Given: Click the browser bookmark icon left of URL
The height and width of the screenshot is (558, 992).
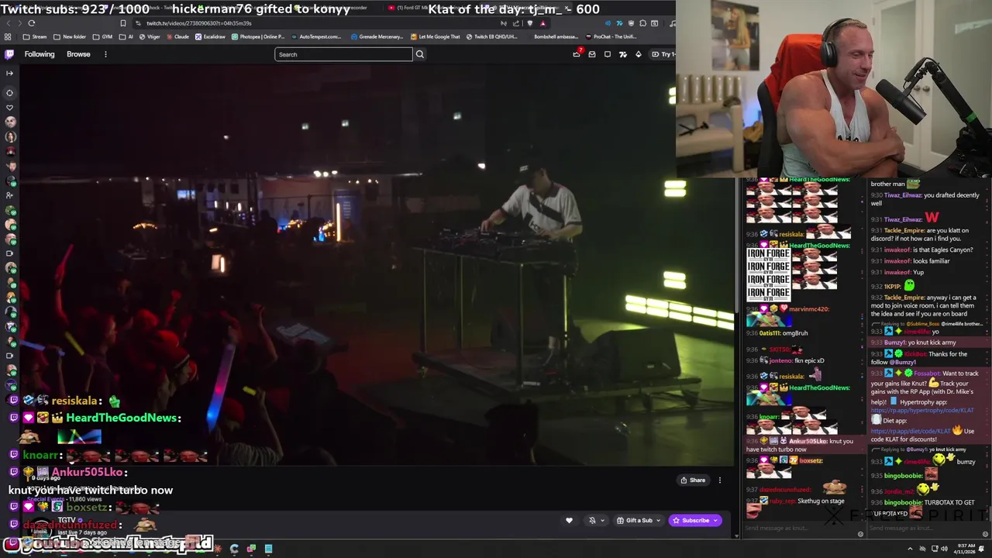Looking at the screenshot, I should 122,23.
